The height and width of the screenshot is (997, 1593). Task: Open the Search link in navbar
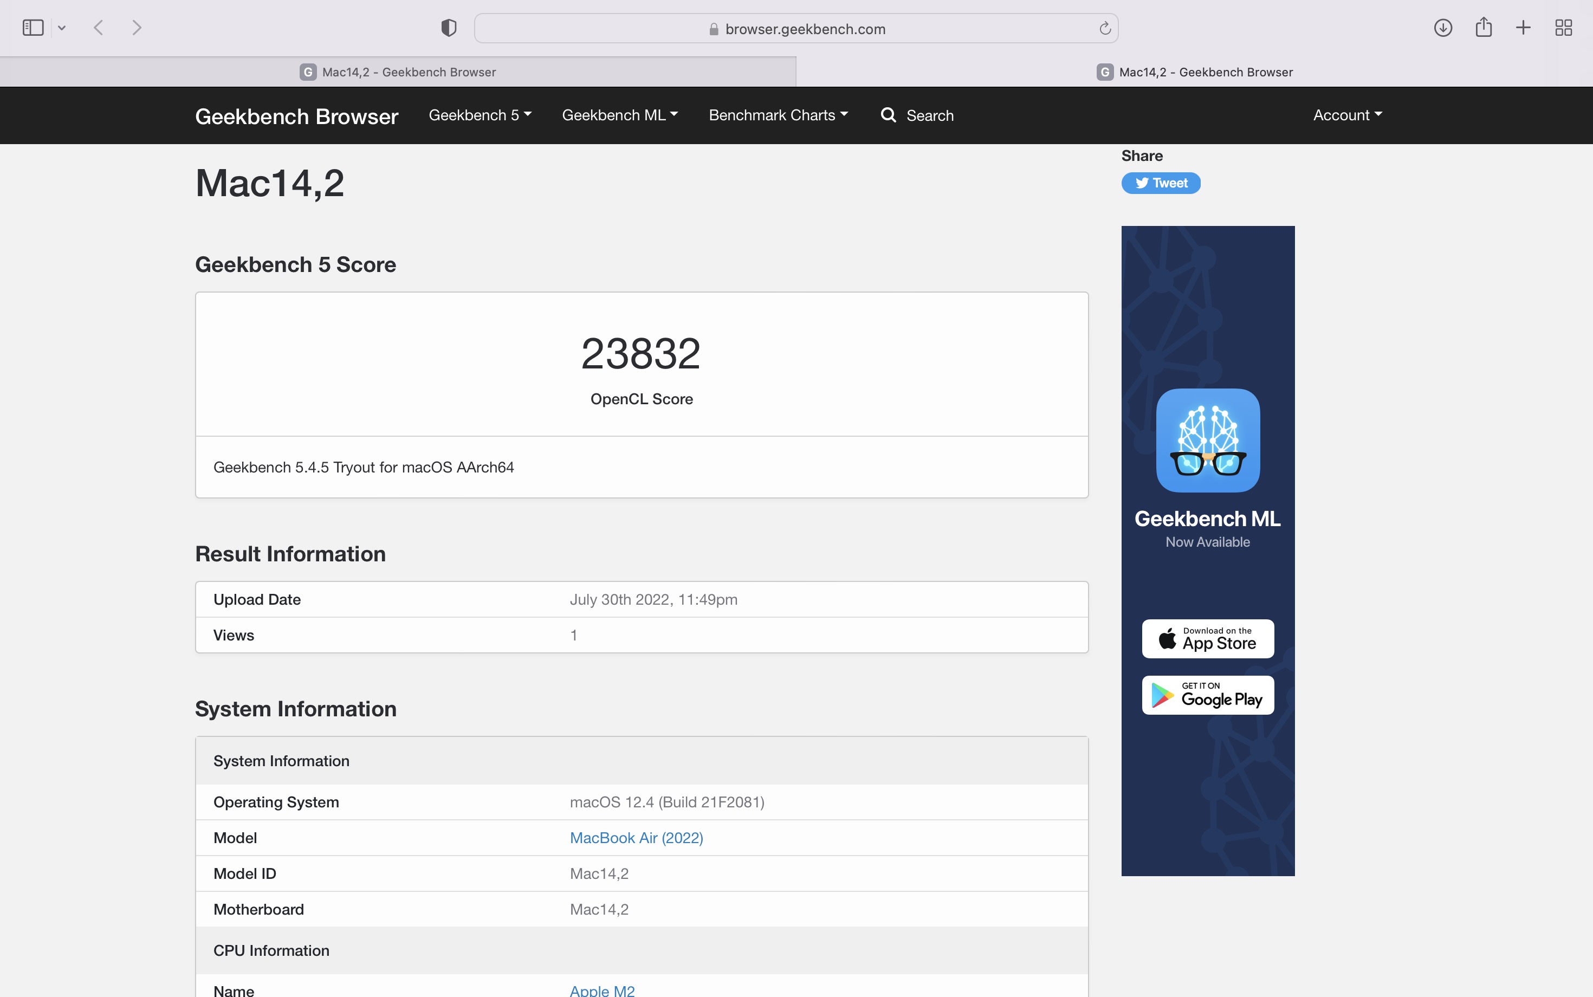pyautogui.click(x=930, y=116)
